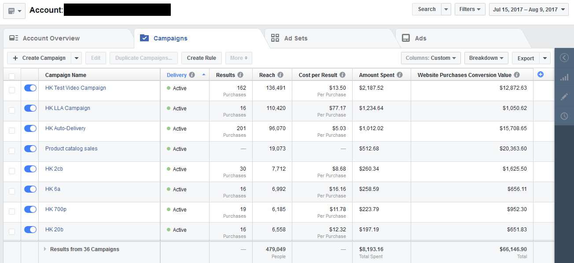Click the pencil edit icon in sidebar

tap(564, 97)
